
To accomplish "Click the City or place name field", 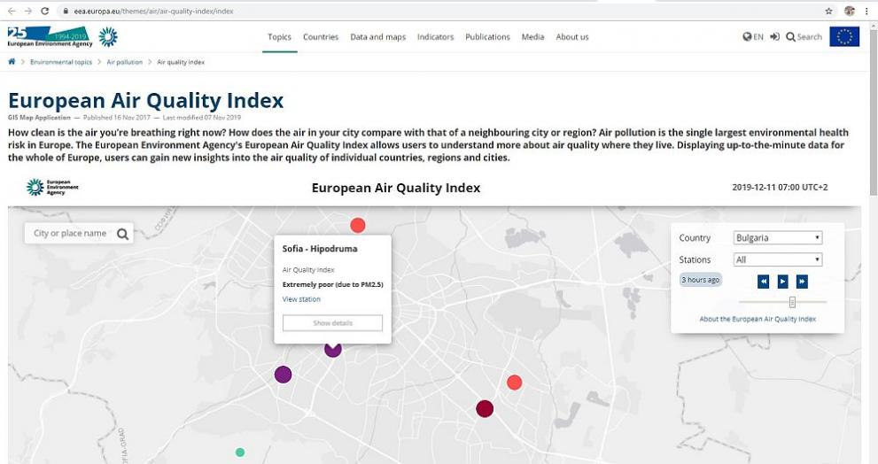I will click(x=70, y=234).
